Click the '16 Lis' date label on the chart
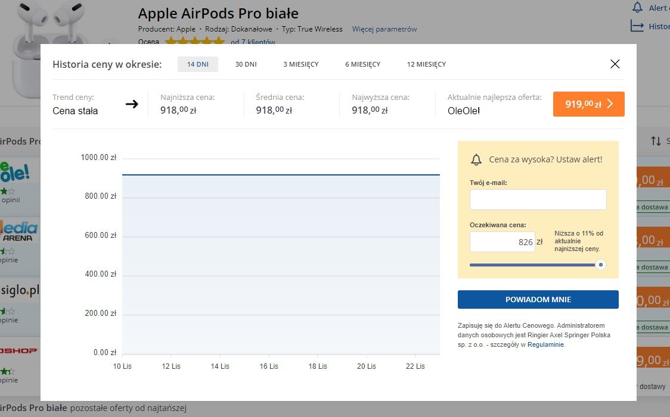This screenshot has width=670, height=417. [269, 366]
